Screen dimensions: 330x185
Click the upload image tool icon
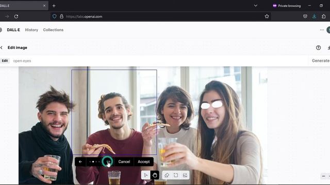point(185,175)
